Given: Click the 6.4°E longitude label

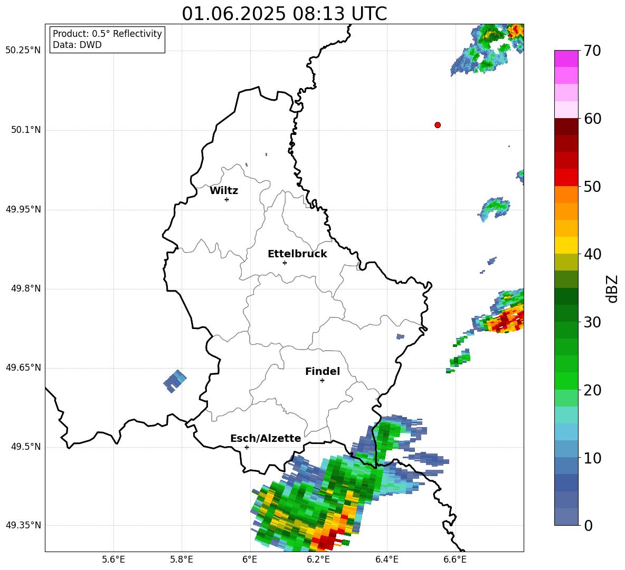Looking at the screenshot, I should click(386, 559).
